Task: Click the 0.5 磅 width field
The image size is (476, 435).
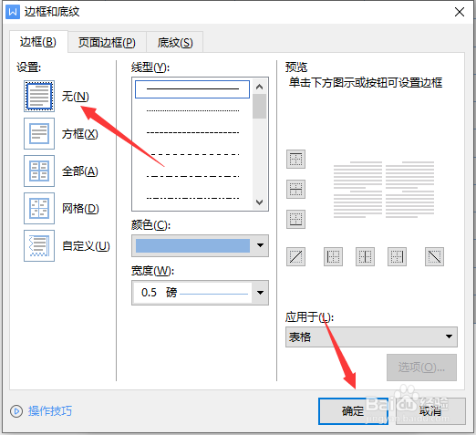Action: click(x=192, y=293)
